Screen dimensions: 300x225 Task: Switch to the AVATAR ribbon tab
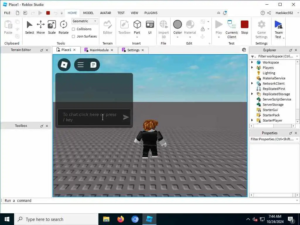coord(105,13)
